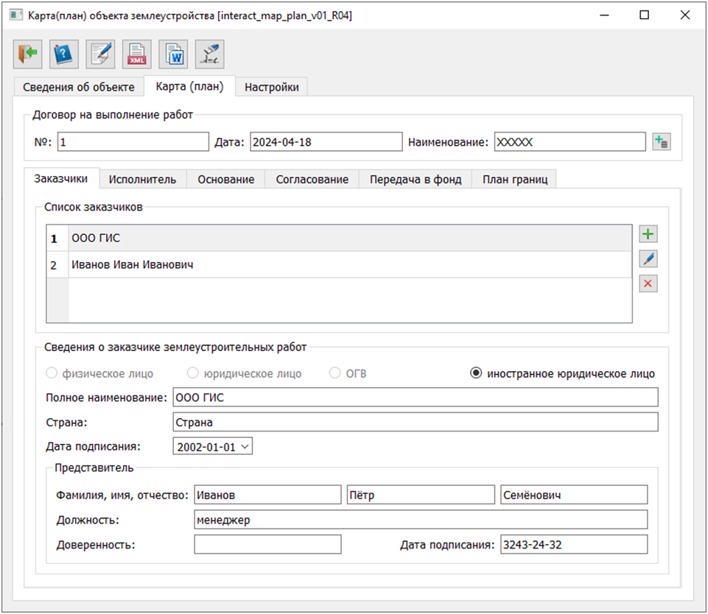This screenshot has width=708, height=614.
Task: Edit selected customer with pencil button
Action: [x=648, y=259]
